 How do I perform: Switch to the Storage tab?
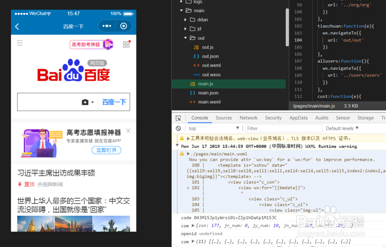[x=366, y=118]
